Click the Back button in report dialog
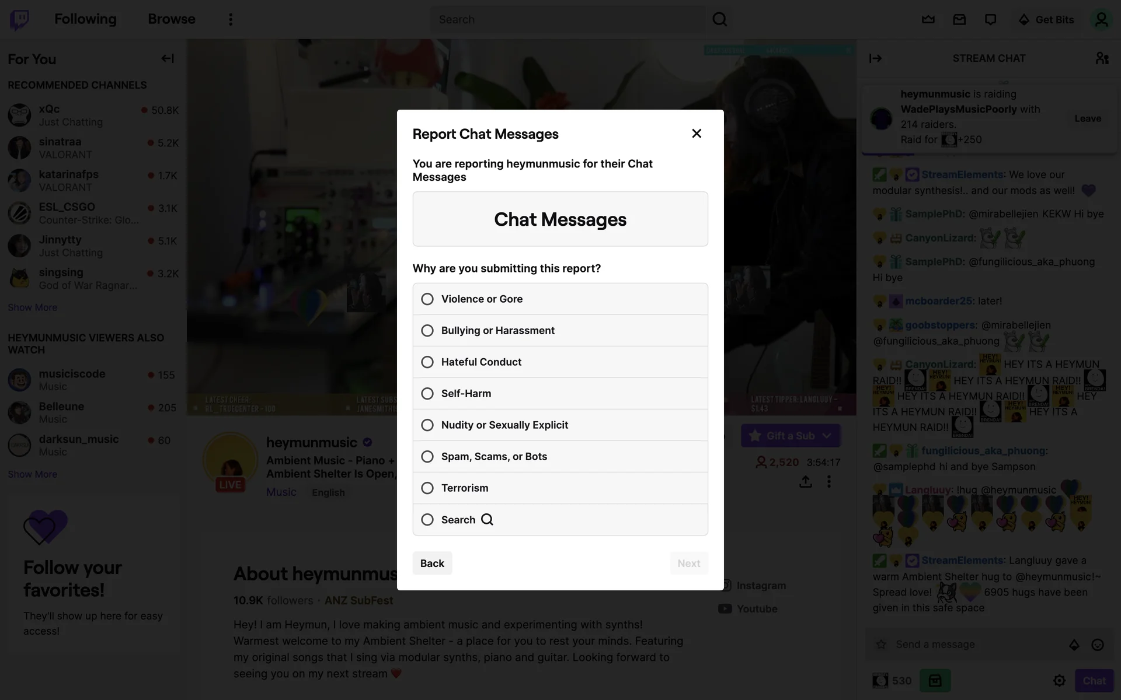1121x700 pixels. [432, 563]
